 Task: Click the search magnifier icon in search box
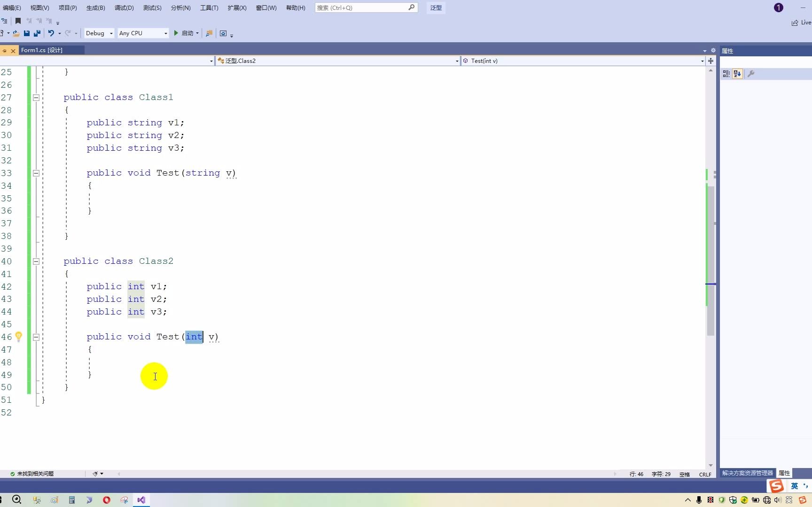coord(412,8)
